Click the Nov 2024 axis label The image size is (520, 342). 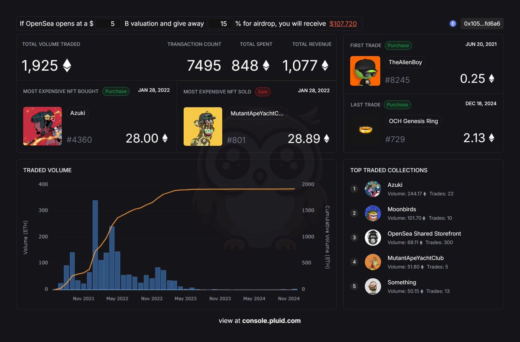pyautogui.click(x=288, y=299)
